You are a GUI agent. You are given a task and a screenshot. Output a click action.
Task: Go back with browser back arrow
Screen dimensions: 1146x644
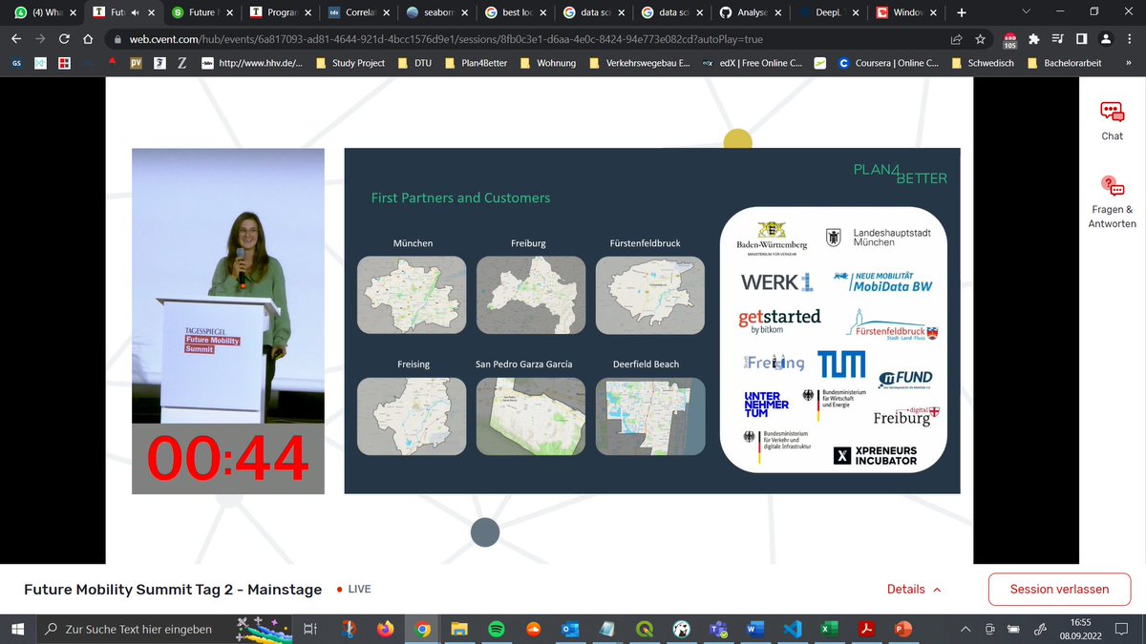[14, 40]
